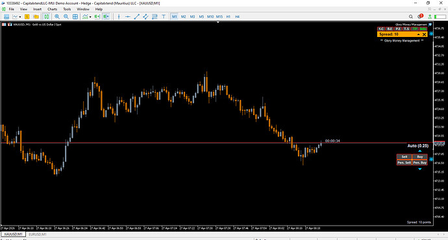Image resolution: width=448 pixels, height=240 pixels.
Task: Close the Spread panel with X
Action: [x=424, y=34]
